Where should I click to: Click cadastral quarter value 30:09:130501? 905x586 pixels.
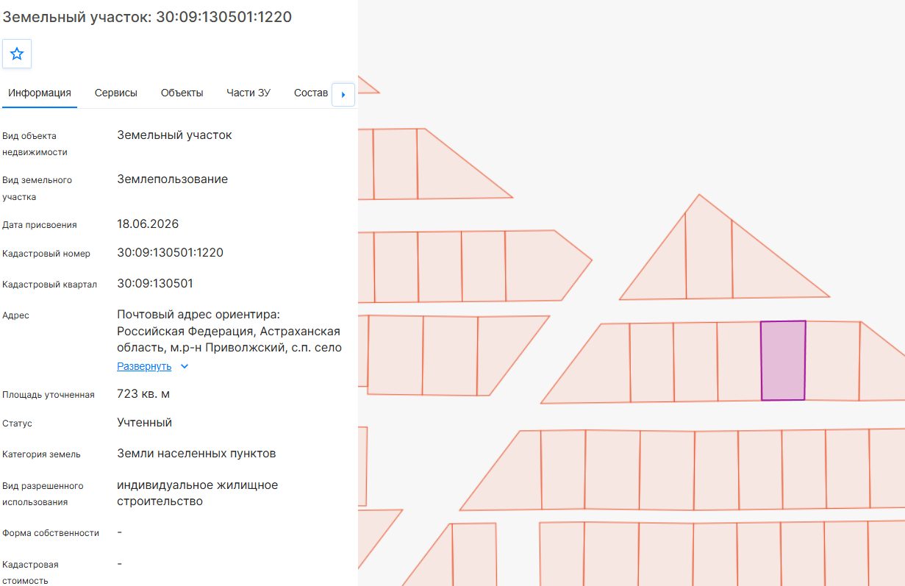[x=155, y=283]
